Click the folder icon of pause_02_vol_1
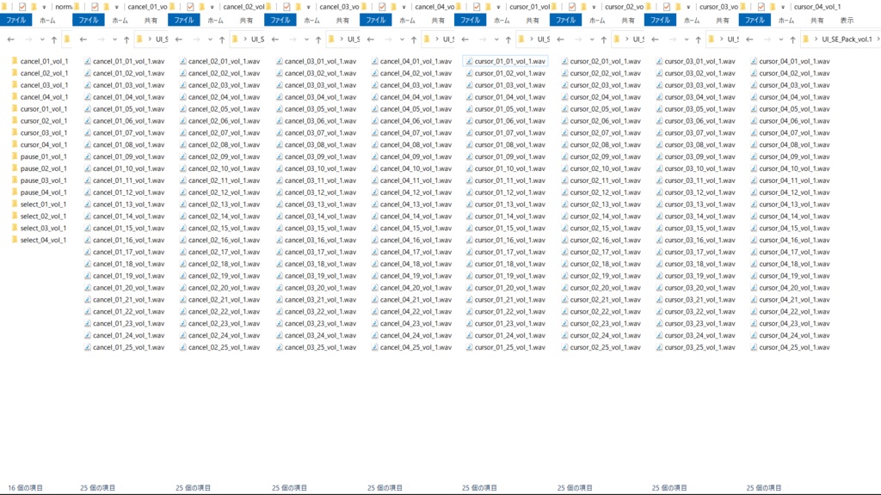The image size is (881, 495). (14, 168)
